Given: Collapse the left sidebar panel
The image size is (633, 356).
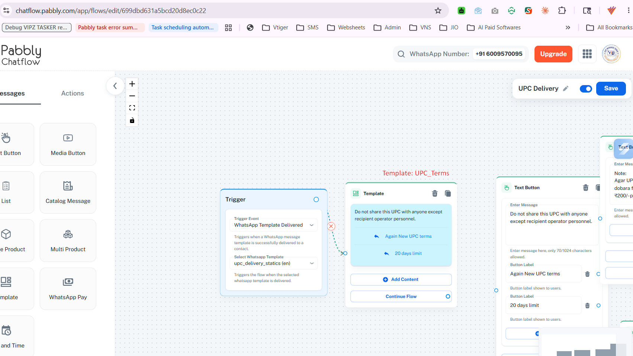Looking at the screenshot, I should 115,86.
